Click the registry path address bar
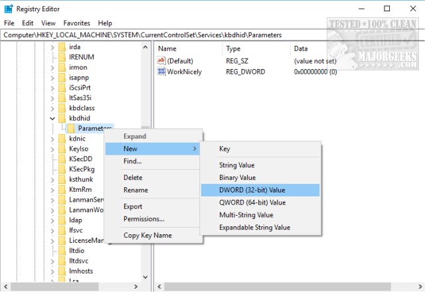Screen dimensions: 425x292 (212, 35)
